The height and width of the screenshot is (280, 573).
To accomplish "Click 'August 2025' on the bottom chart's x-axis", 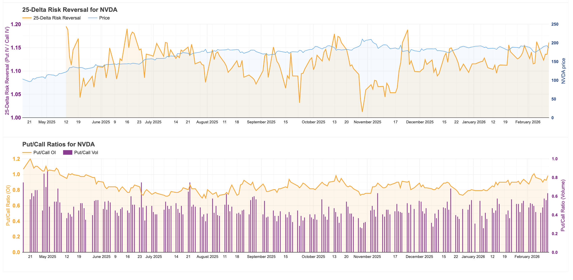I will tap(207, 257).
